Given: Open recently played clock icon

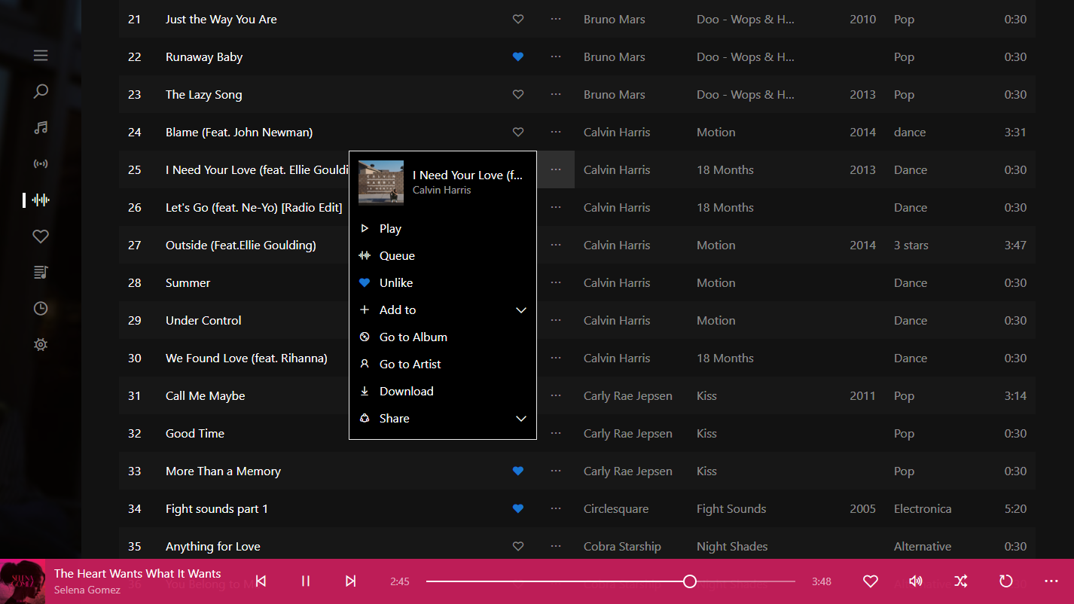Looking at the screenshot, I should (x=40, y=308).
